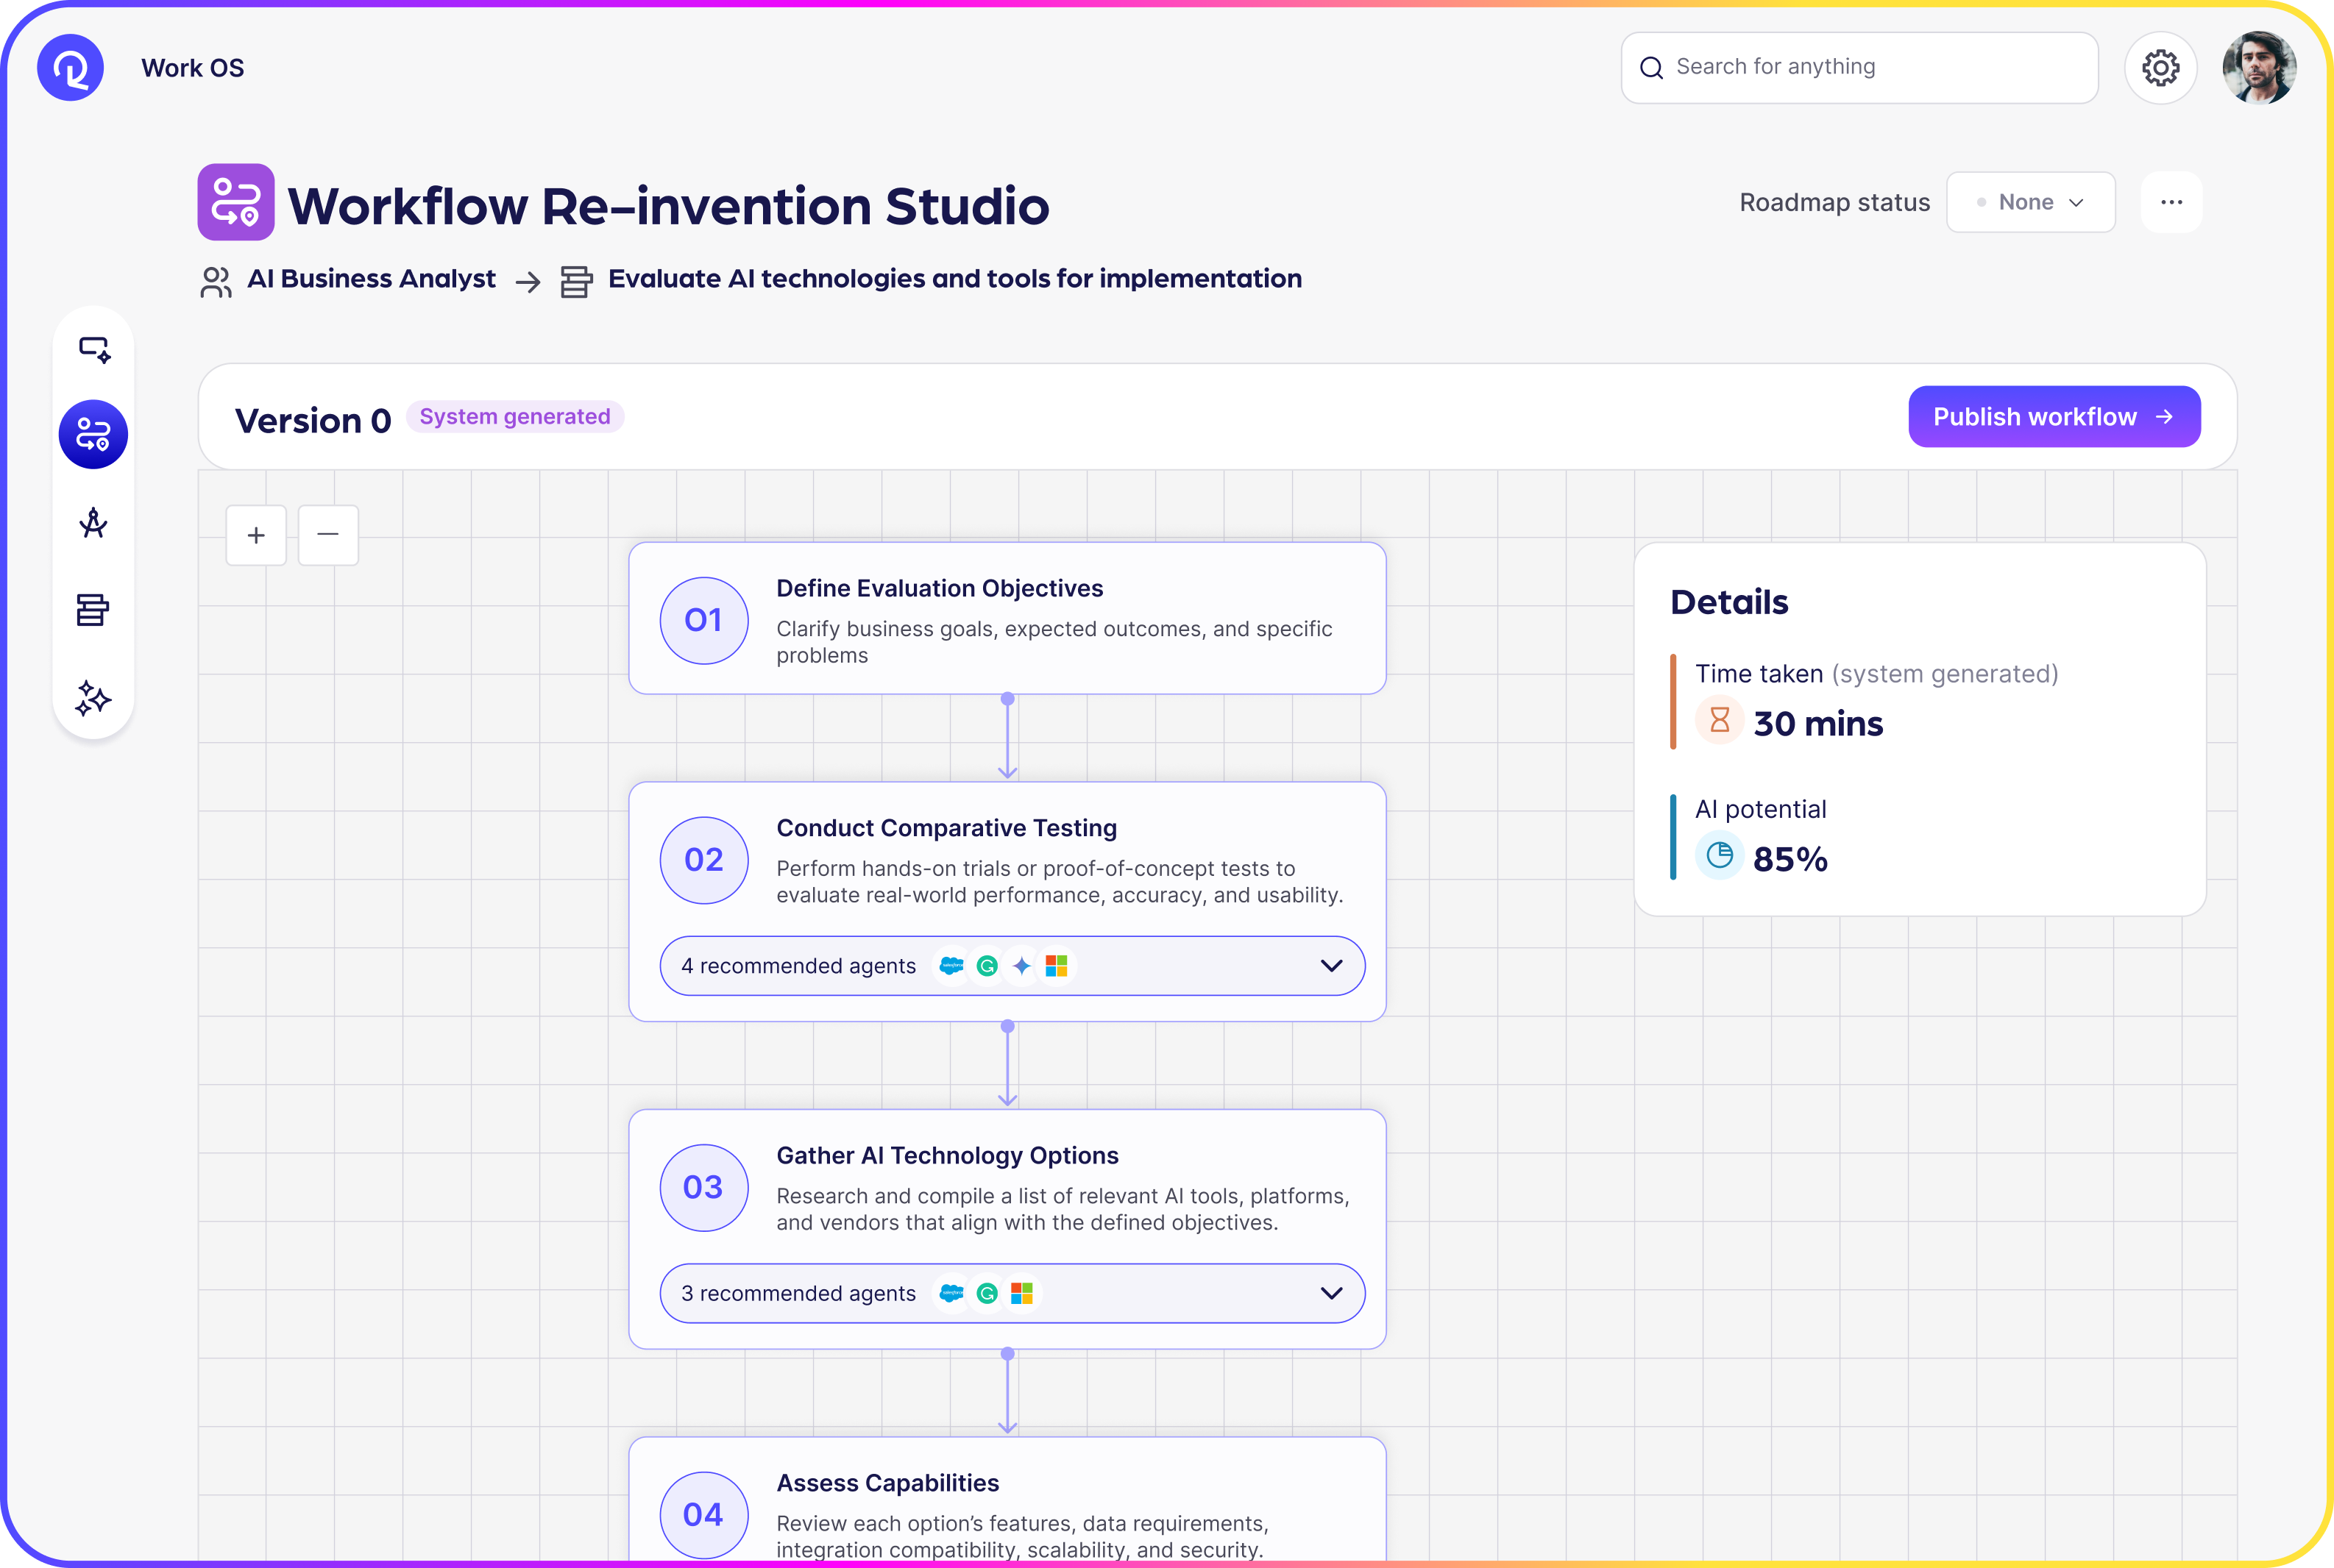Select the sparkles AI sidebar icon
Image resolution: width=2334 pixels, height=1568 pixels.
click(93, 699)
